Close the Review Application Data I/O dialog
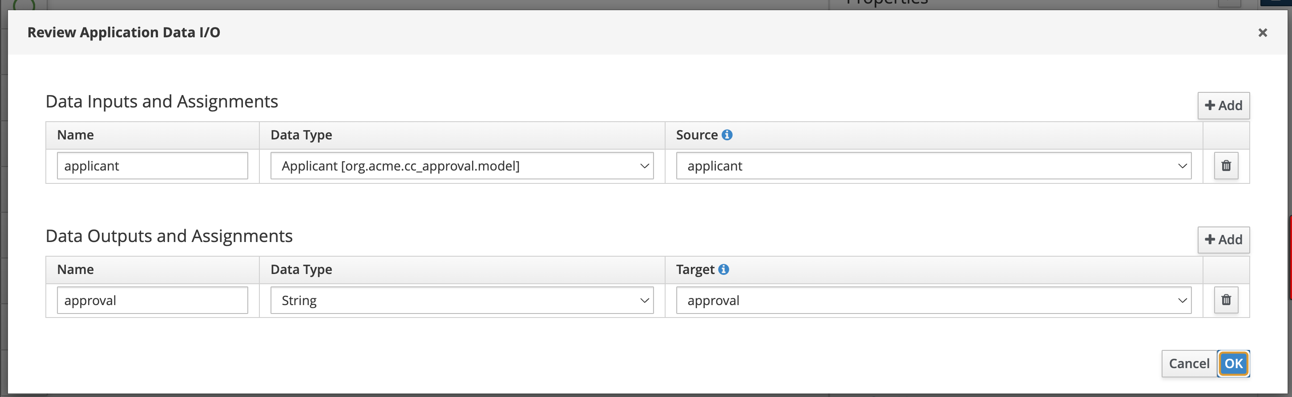 click(x=1262, y=32)
